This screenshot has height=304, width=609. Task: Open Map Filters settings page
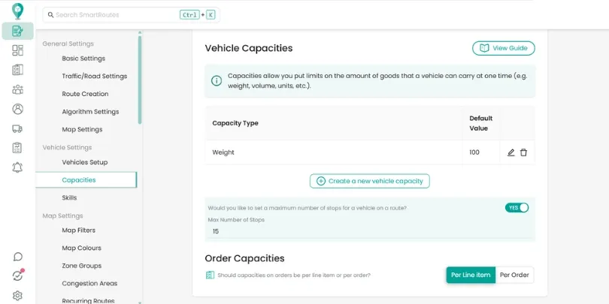tap(78, 230)
